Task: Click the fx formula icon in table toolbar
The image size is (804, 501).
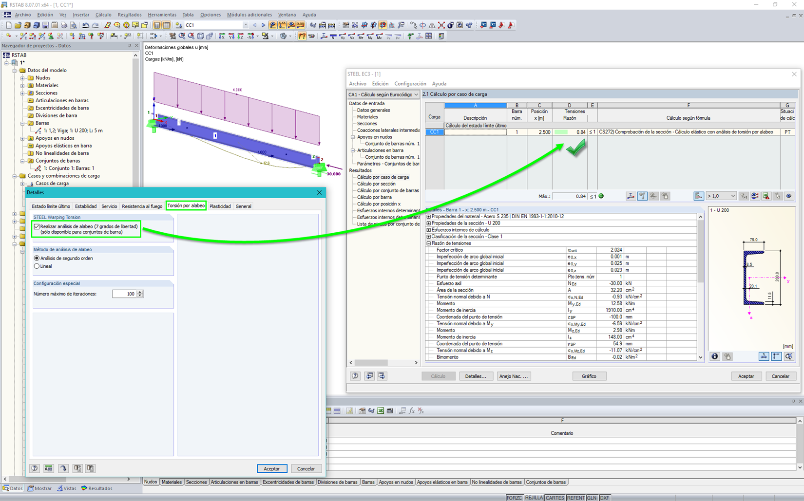Action: coord(412,411)
